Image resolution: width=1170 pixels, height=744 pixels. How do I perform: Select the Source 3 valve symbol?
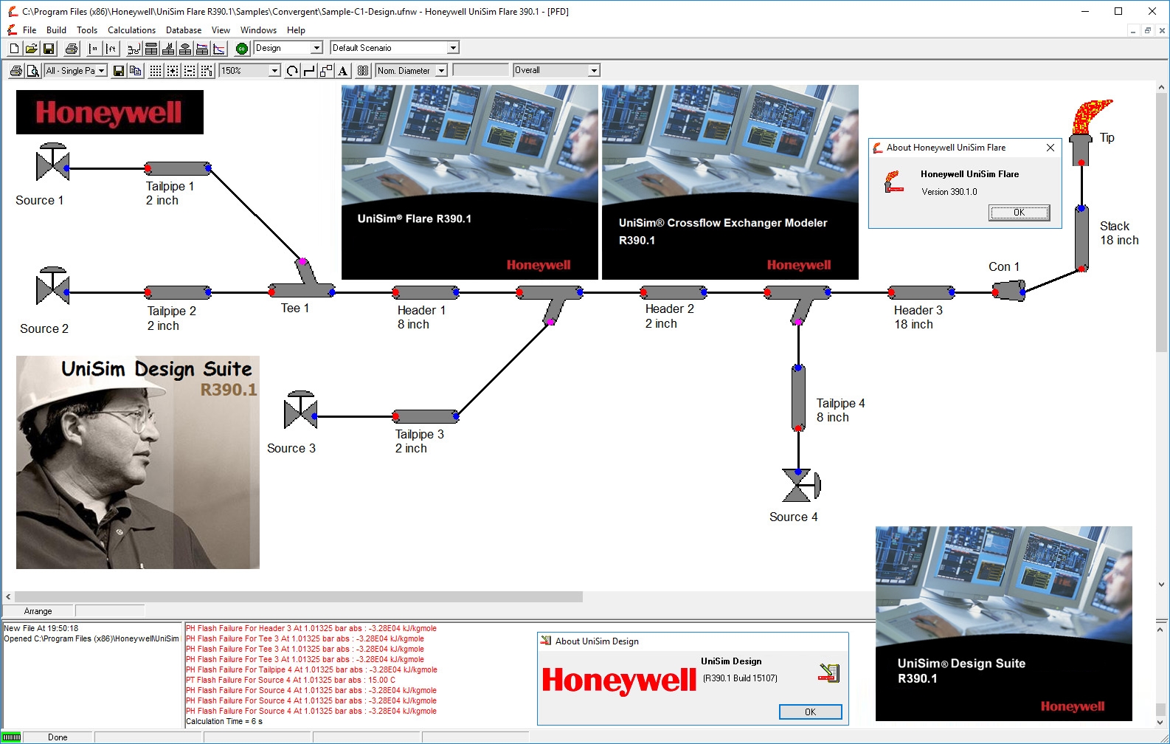click(300, 410)
